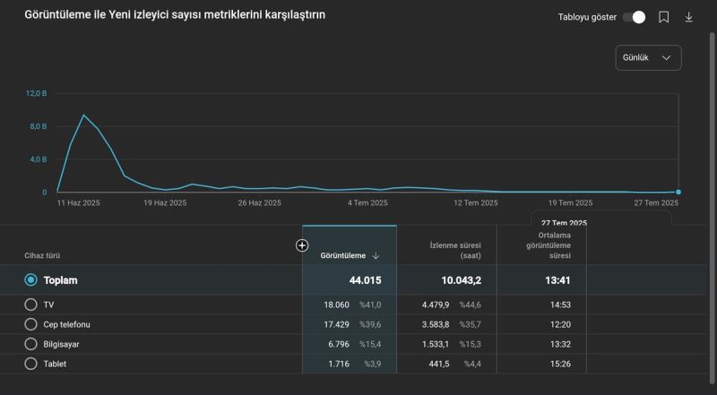Viewport: 717px width, 395px height.
Task: Pick the Tablet radio button
Action: pyautogui.click(x=31, y=364)
